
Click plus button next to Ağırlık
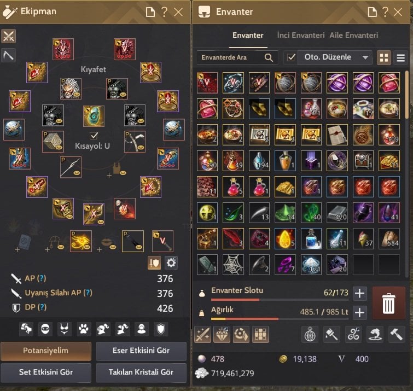click(x=359, y=313)
